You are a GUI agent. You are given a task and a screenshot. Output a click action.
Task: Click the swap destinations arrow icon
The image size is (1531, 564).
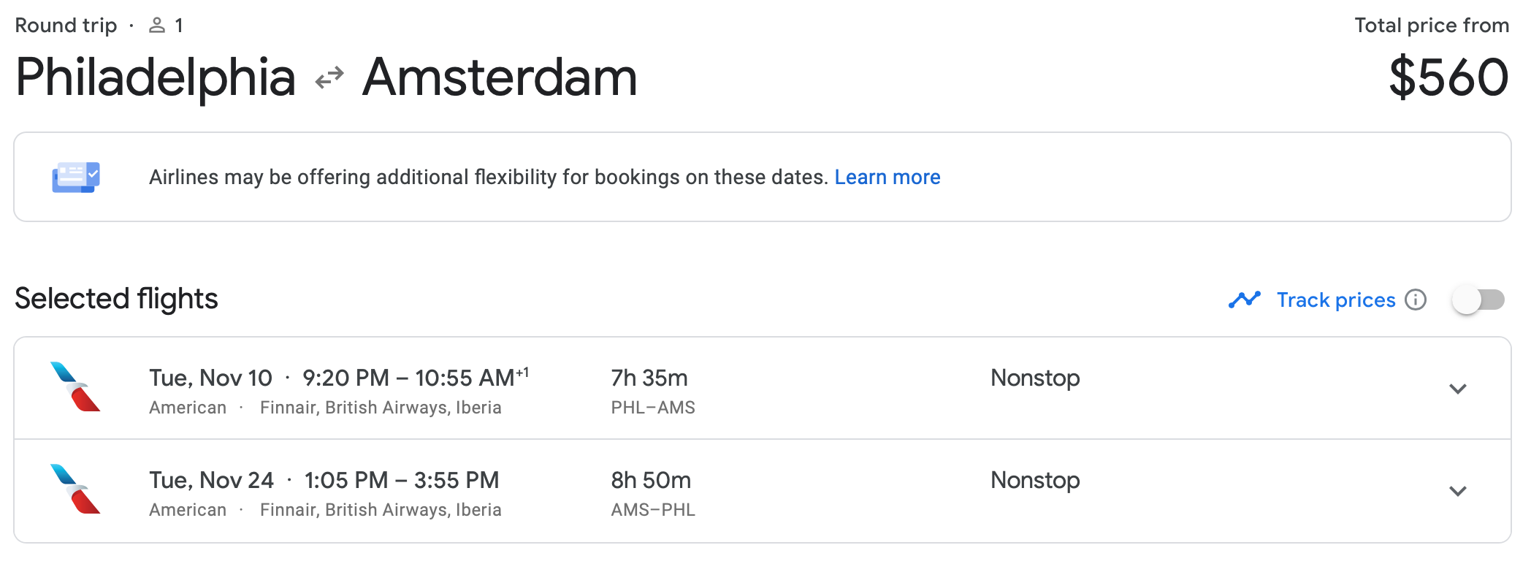tap(330, 76)
